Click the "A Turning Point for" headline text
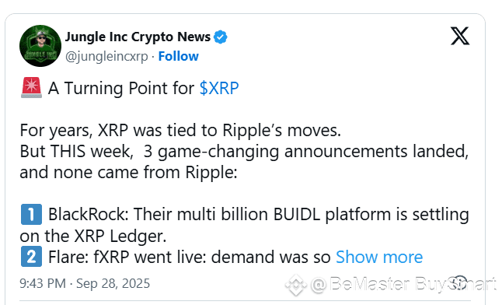 121,88
